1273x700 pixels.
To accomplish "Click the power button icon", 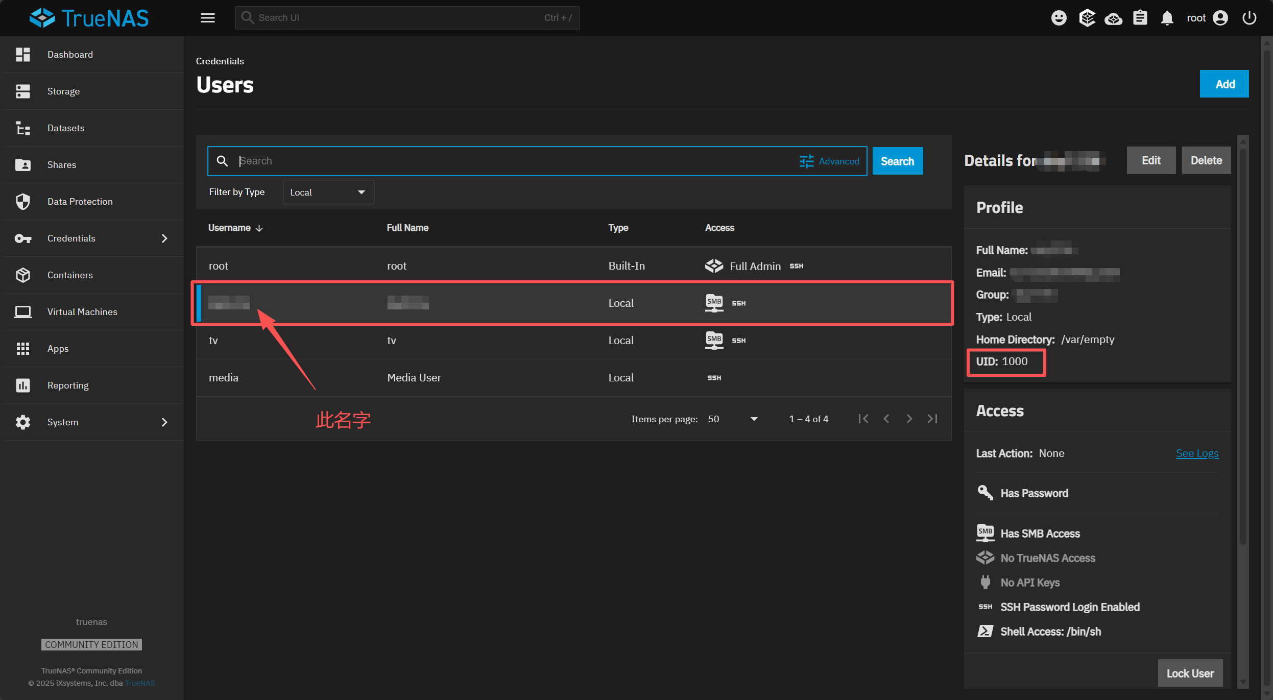I will [x=1249, y=18].
